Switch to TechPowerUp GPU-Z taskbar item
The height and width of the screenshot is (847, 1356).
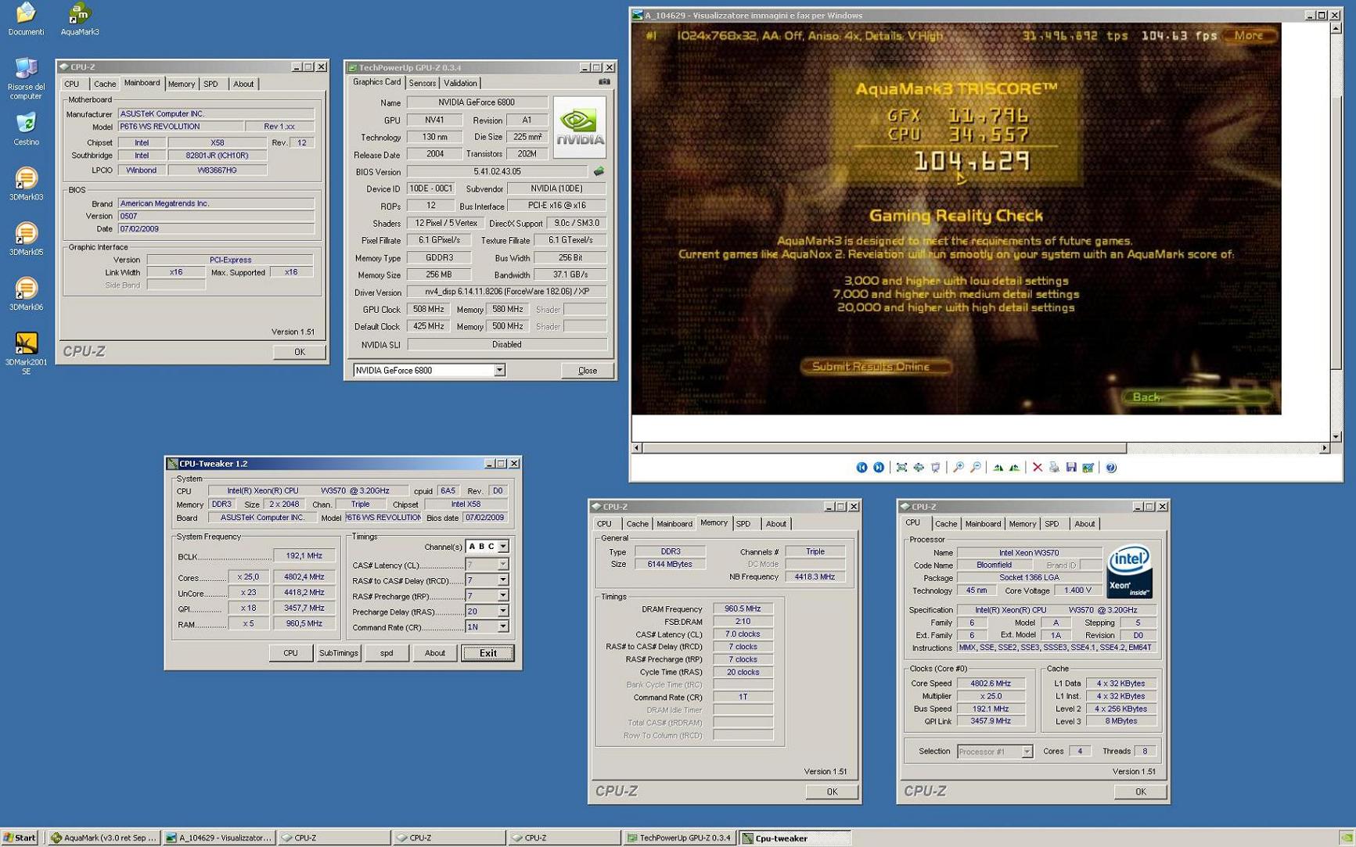point(679,838)
